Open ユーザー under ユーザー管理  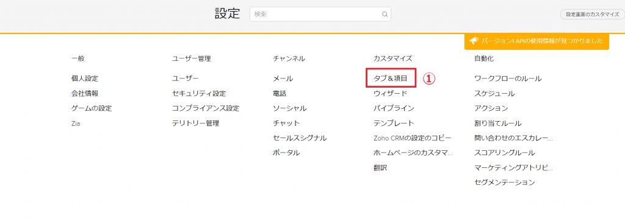tap(185, 78)
